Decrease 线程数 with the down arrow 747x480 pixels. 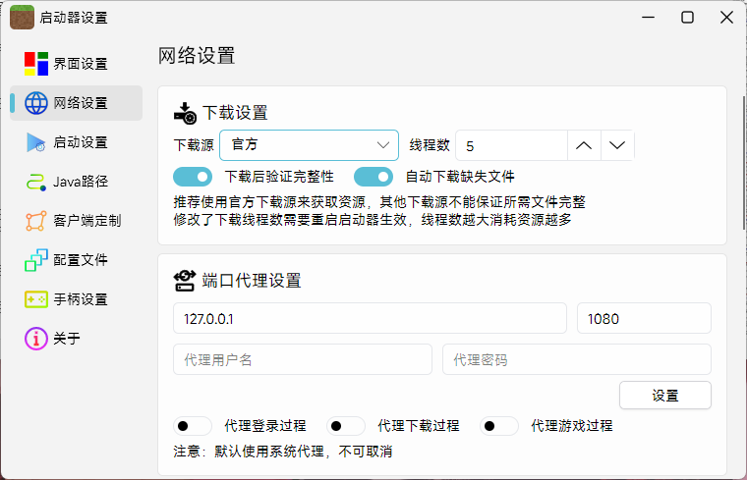tap(617, 145)
